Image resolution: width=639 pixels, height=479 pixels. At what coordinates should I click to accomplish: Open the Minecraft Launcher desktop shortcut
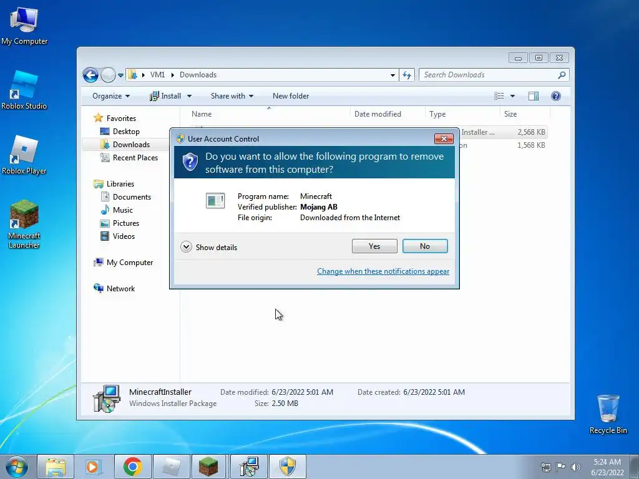pyautogui.click(x=24, y=225)
